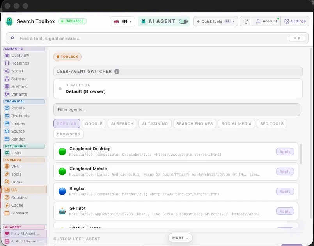Click the Links chain icon
The image size is (314, 246).
(7, 153)
